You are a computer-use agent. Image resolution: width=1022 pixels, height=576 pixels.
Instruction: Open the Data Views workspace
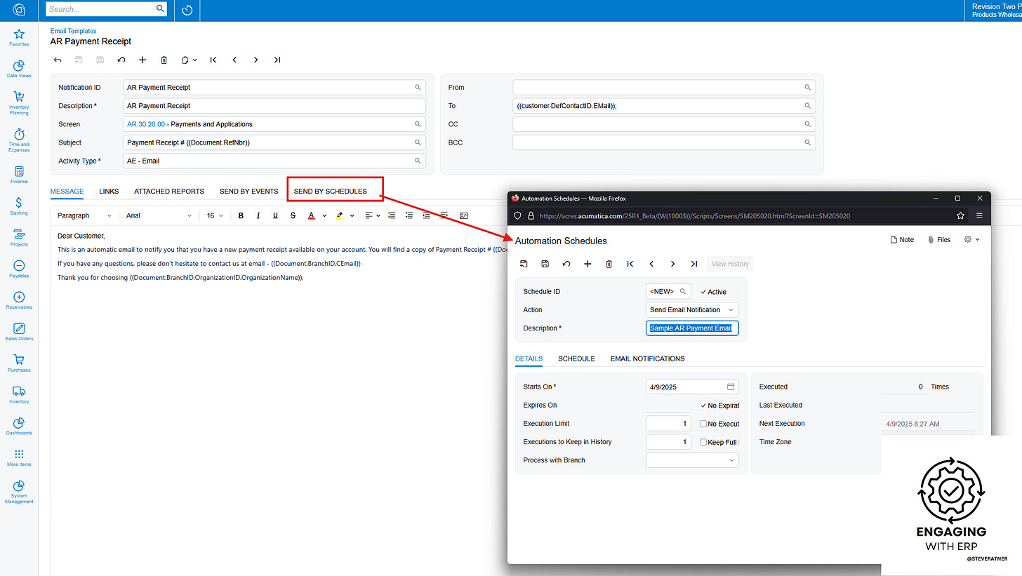[x=19, y=68]
